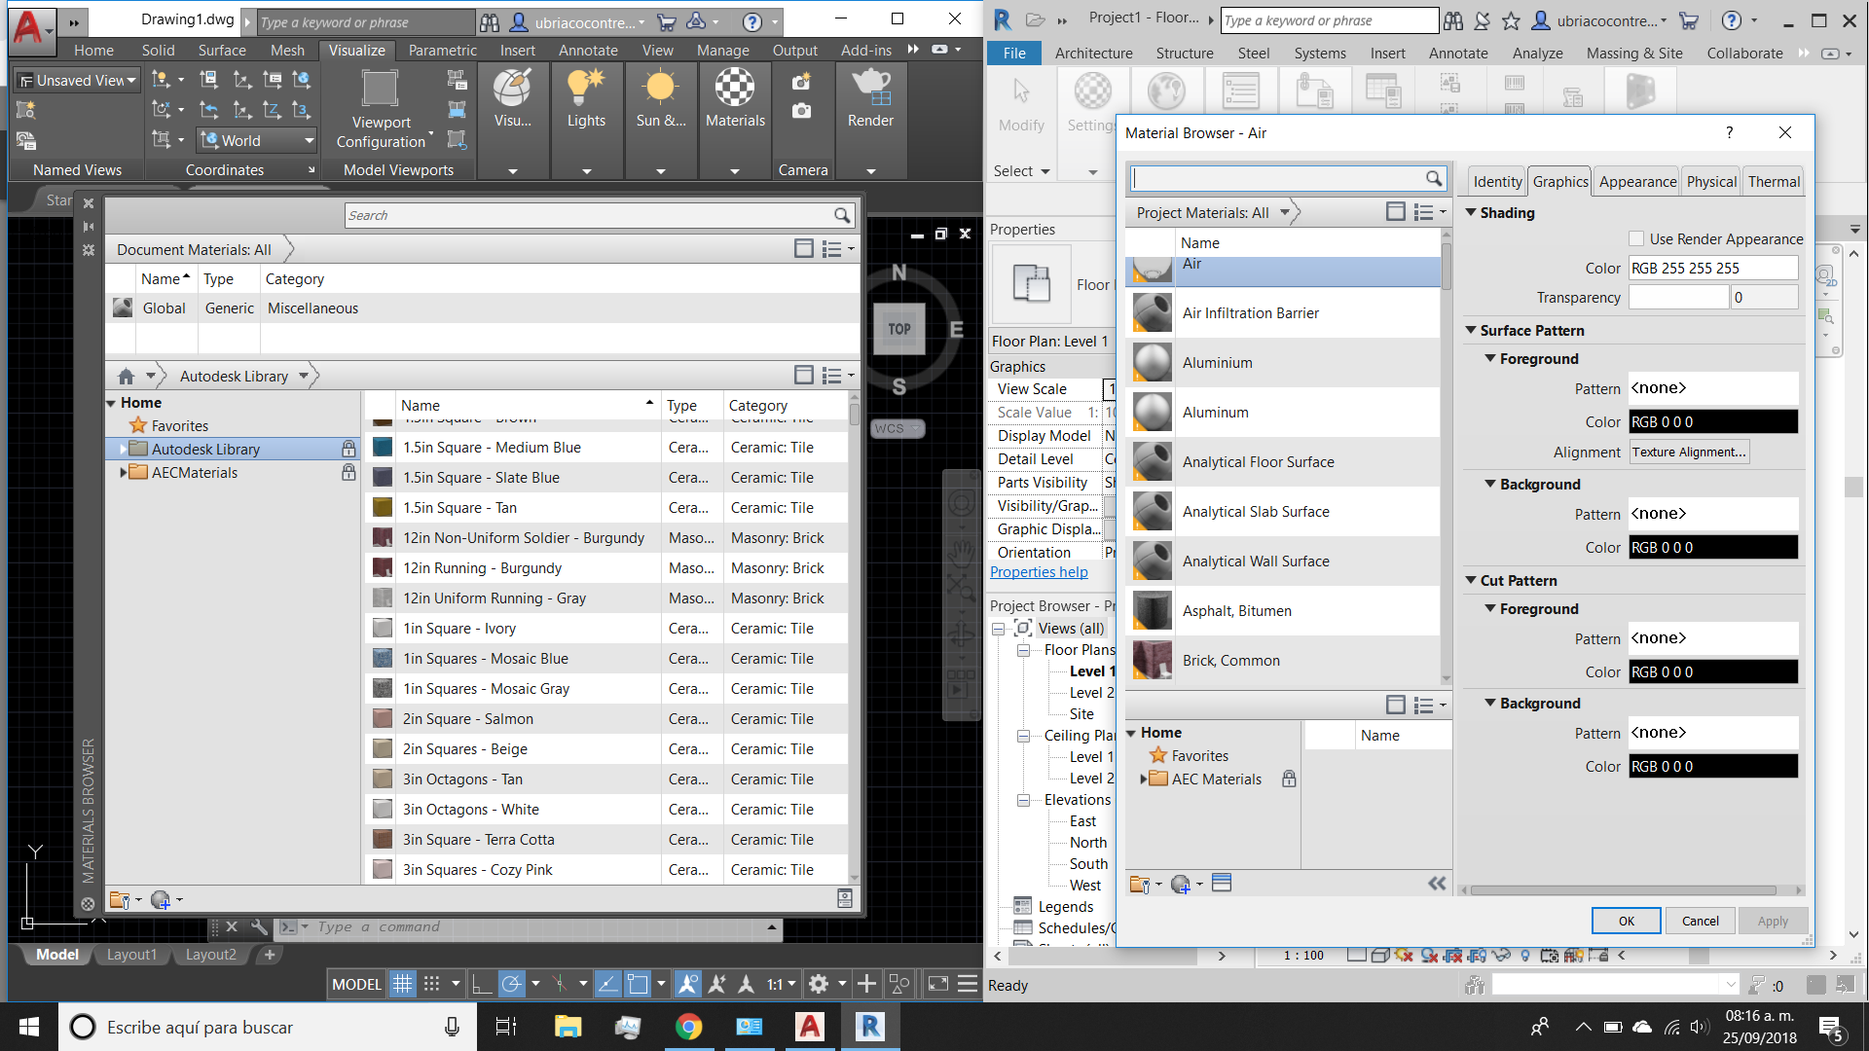The height and width of the screenshot is (1051, 1869).
Task: Open the customization gear in AutoCAD status bar
Action: tap(819, 984)
